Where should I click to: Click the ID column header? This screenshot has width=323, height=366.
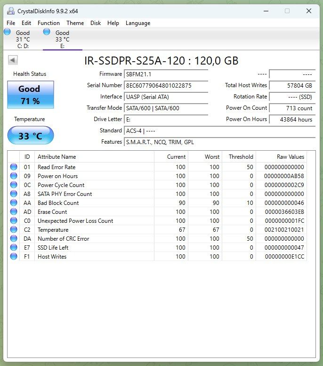pyautogui.click(x=27, y=157)
